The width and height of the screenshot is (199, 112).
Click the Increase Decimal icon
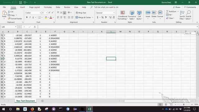(110, 17)
